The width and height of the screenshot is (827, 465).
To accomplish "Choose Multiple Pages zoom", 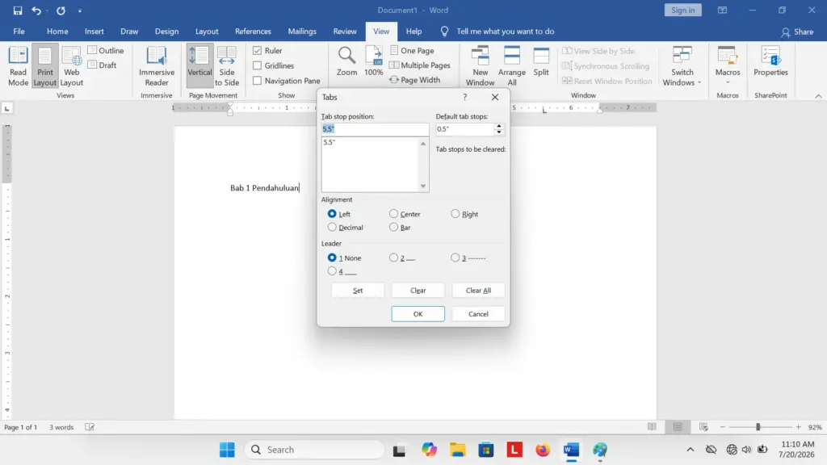I will [x=420, y=65].
